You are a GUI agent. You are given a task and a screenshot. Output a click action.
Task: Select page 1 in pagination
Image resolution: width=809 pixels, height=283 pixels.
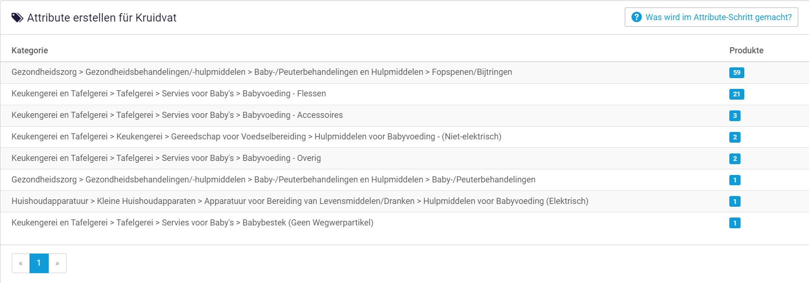[x=39, y=263]
